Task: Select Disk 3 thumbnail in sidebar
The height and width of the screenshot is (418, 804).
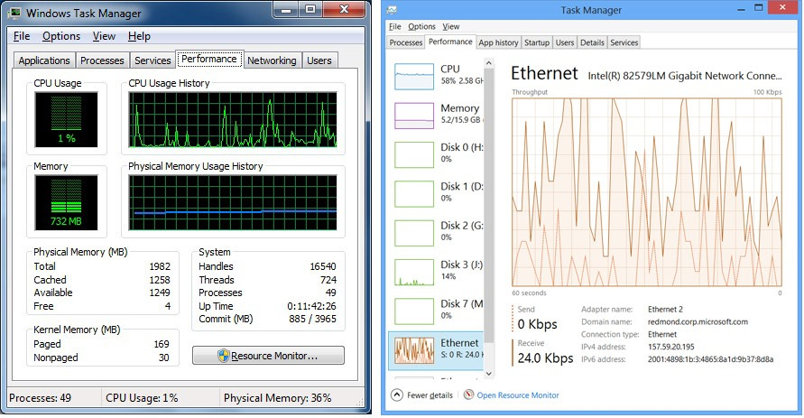Action: pos(415,271)
